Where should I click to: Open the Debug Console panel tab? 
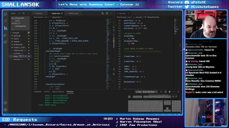[x=58, y=92]
